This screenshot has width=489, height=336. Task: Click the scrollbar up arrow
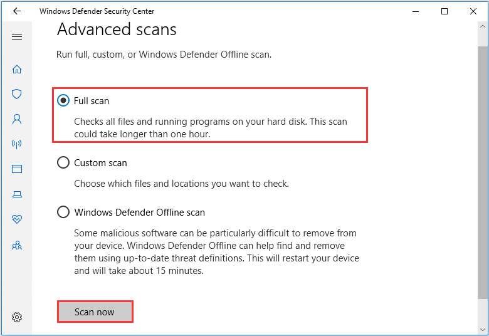pyautogui.click(x=483, y=27)
